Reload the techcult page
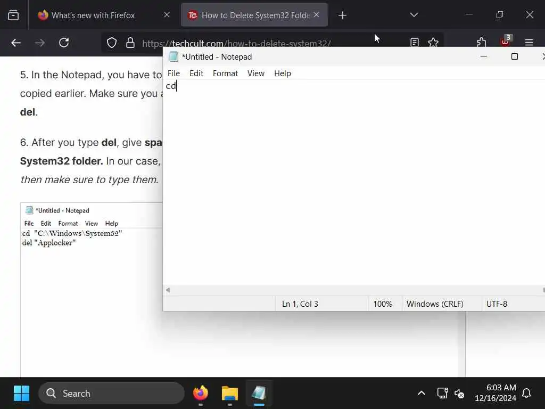 click(x=64, y=43)
